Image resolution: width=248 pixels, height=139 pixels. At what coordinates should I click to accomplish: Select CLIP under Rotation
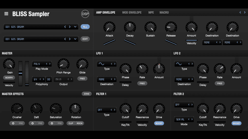71,123
